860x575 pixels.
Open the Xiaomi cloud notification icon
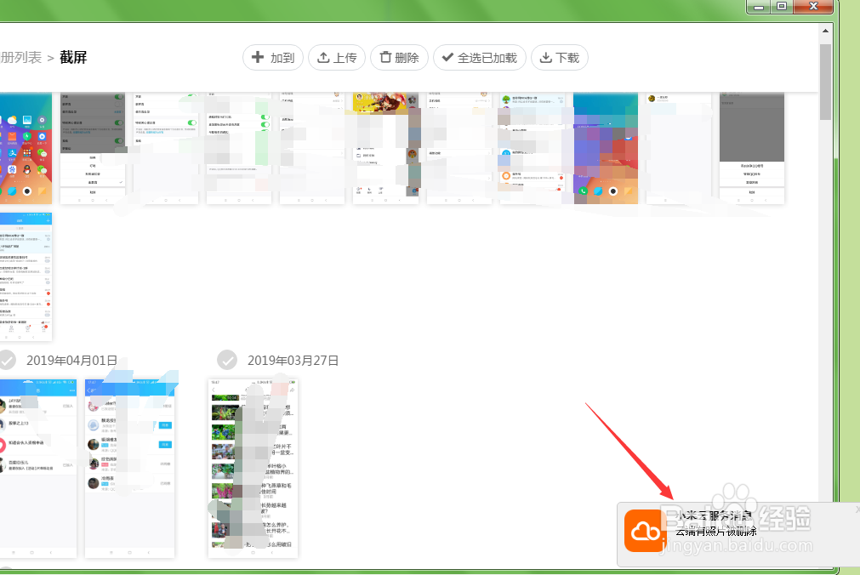[x=645, y=531]
